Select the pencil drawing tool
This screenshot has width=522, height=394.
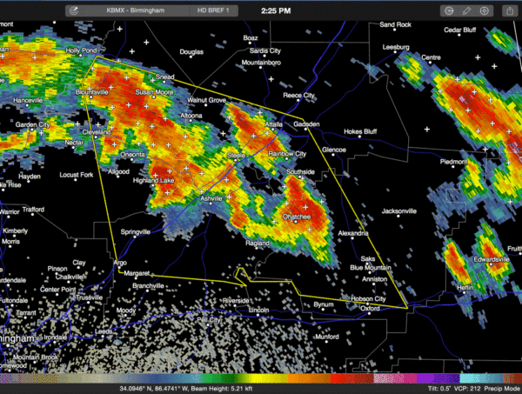click(x=467, y=11)
